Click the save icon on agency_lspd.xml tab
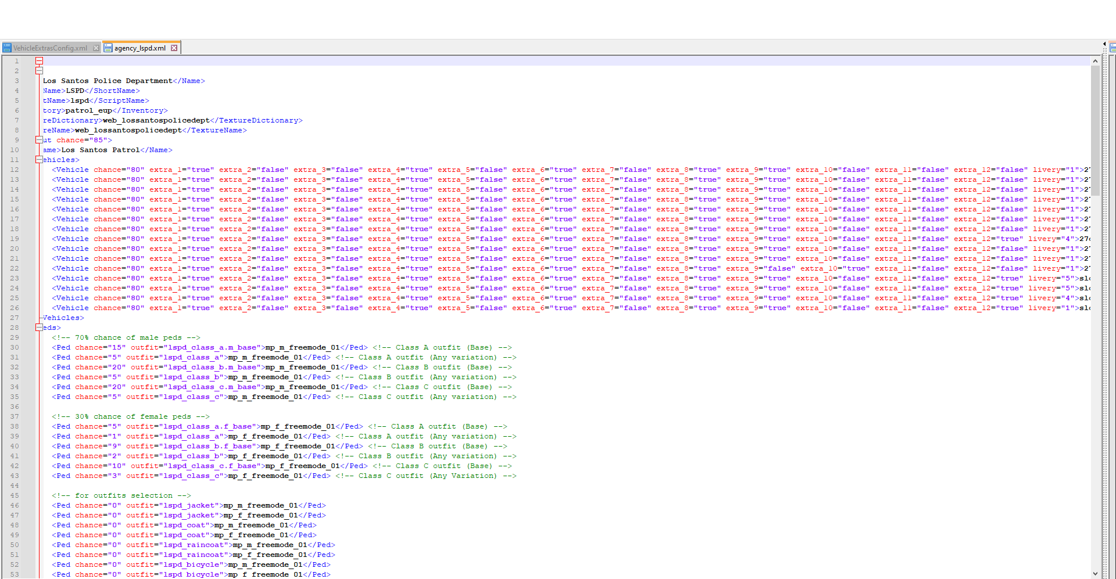Viewport: 1116px width, 579px height. click(x=108, y=48)
